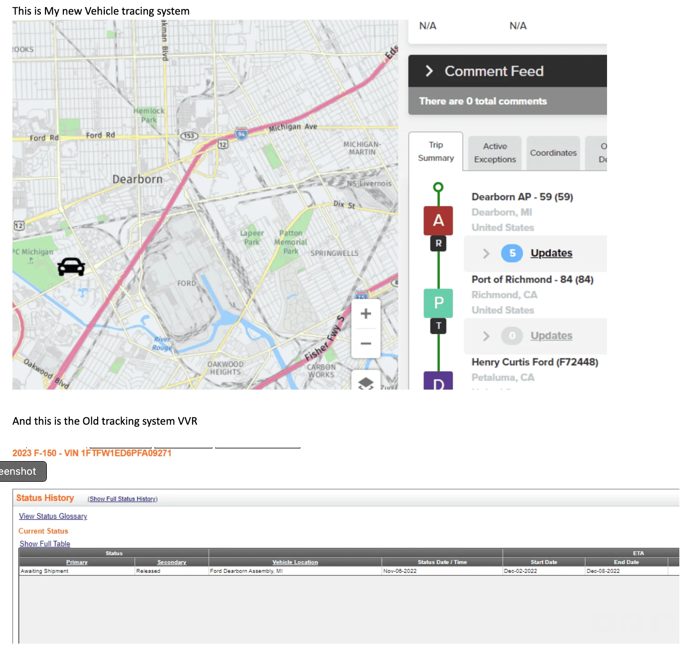The image size is (683, 652).
Task: Click the purple D destination stop icon
Action: coord(438,381)
